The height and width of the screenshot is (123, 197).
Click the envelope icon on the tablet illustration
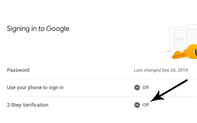point(180,40)
